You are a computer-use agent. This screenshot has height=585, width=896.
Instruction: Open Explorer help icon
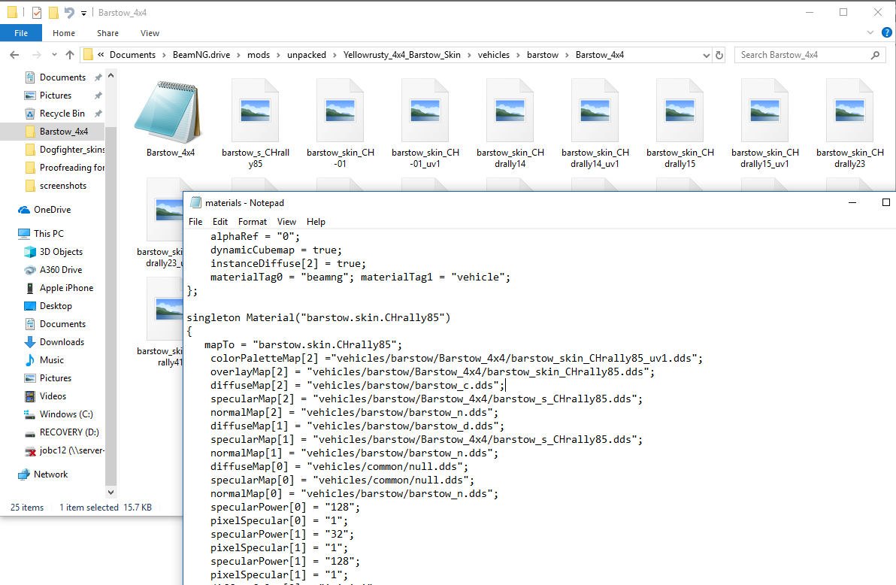point(887,32)
